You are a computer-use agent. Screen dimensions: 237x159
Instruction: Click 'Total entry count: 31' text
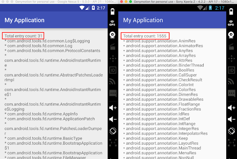click(23, 36)
